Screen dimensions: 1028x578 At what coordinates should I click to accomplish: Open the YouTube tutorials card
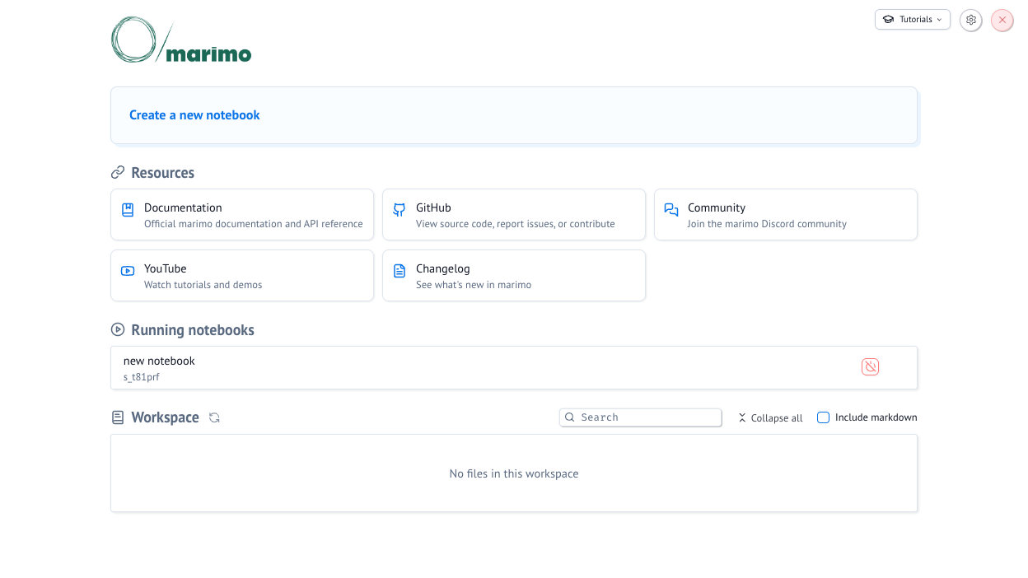coord(242,276)
